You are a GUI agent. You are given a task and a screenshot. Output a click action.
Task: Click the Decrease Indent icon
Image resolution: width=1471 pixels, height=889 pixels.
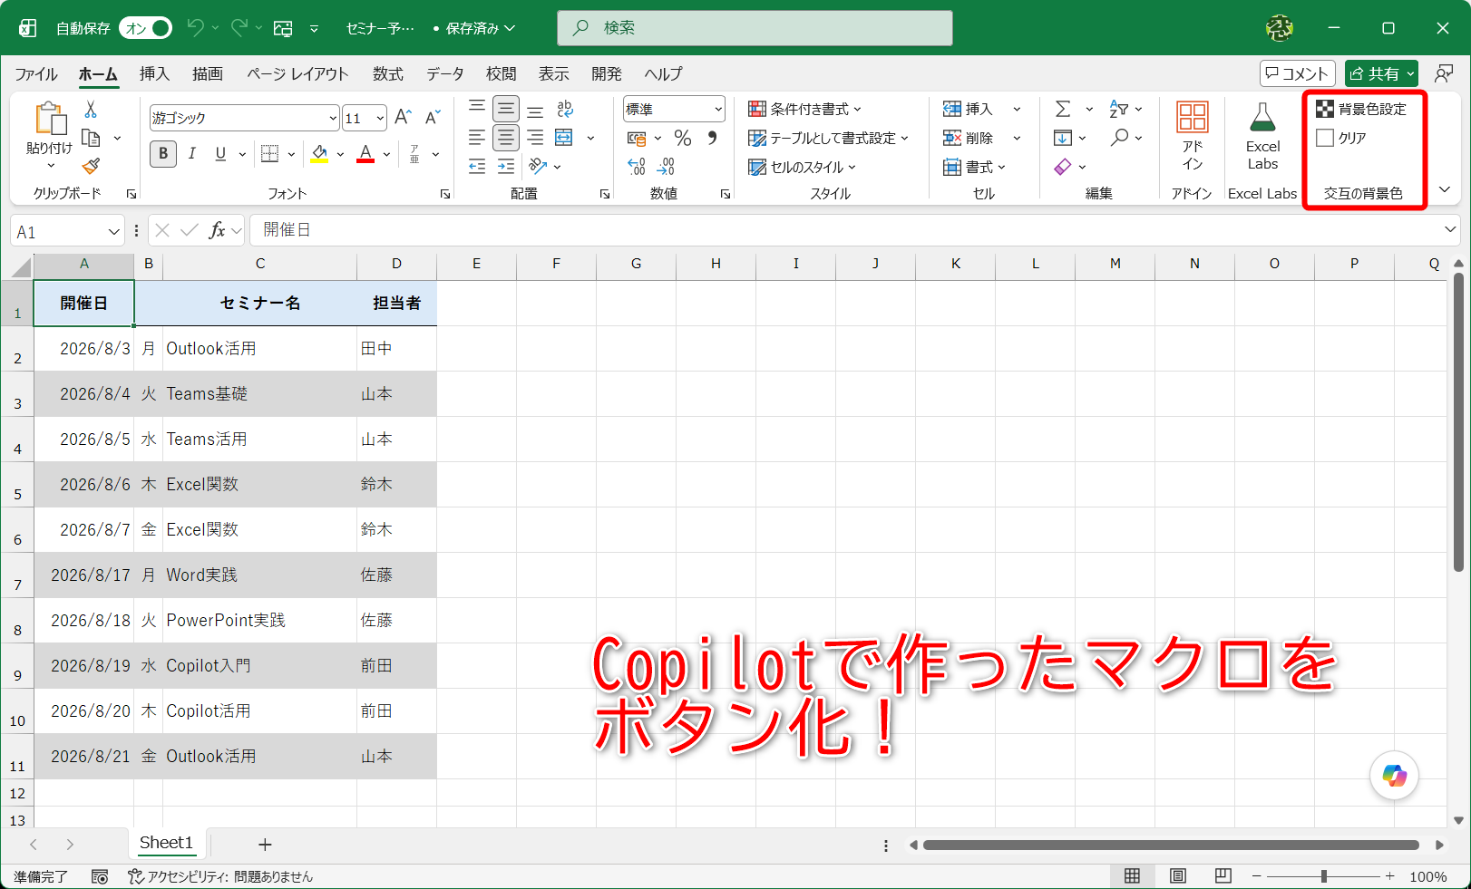477,166
